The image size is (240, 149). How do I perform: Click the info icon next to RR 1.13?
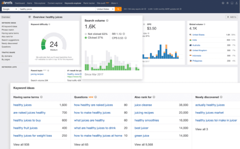pyautogui.click(x=124, y=34)
